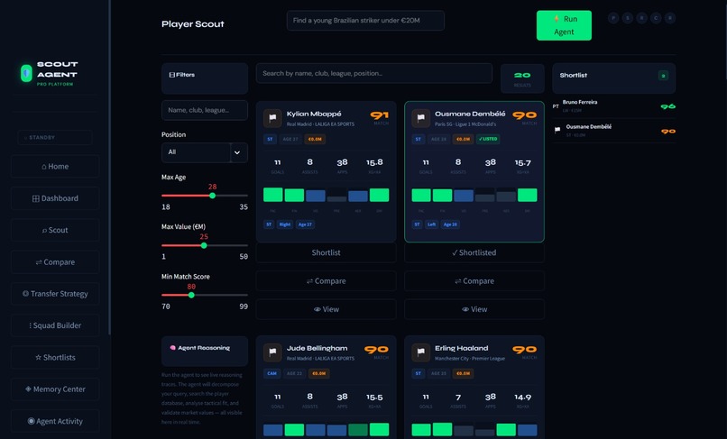Toggle Shortlisted state for Ousmane Dembélé
Viewport: 727px width, 439px height.
click(x=474, y=252)
